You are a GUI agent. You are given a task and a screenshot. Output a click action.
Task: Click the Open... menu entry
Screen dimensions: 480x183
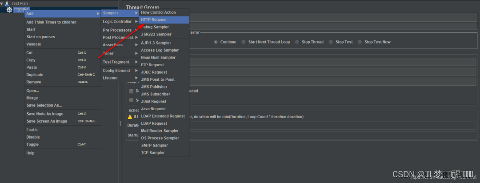point(63,91)
